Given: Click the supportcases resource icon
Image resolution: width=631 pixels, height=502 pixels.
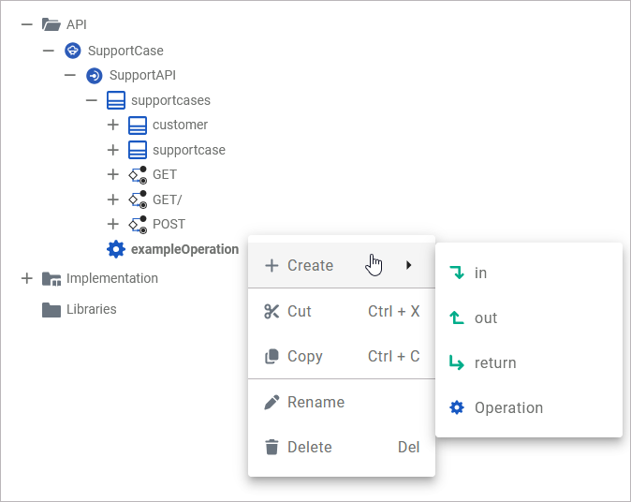Looking at the screenshot, I should [116, 100].
